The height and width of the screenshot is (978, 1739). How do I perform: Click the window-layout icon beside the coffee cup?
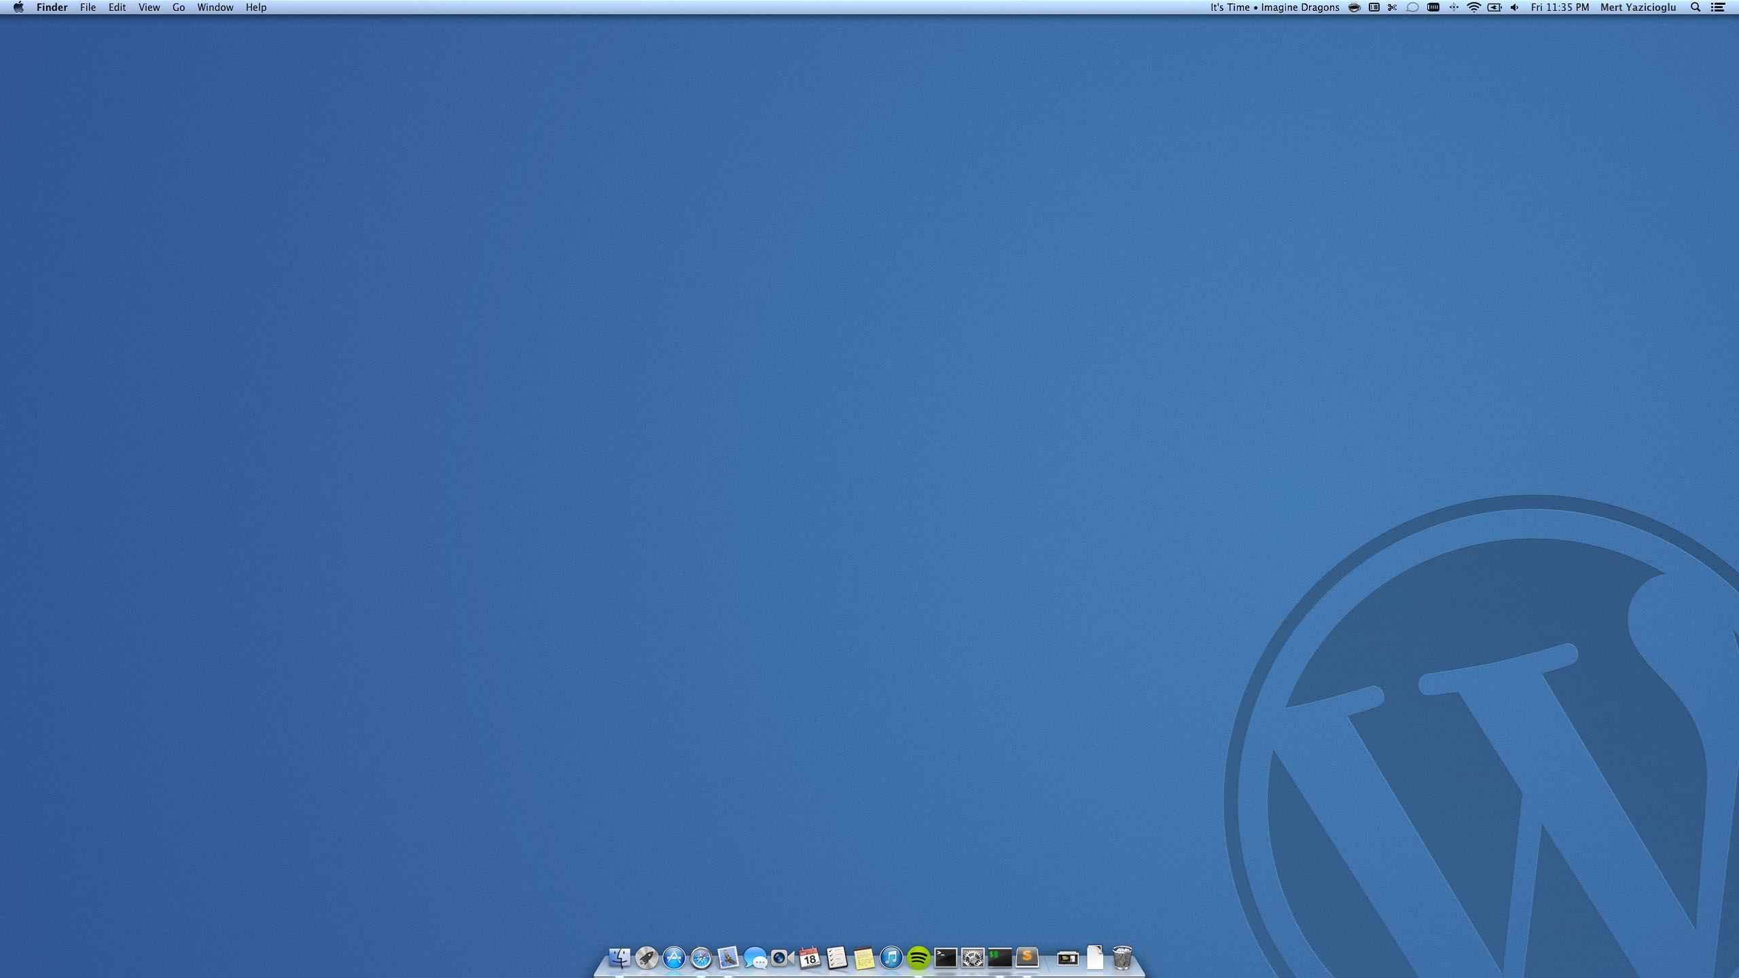(x=1374, y=7)
